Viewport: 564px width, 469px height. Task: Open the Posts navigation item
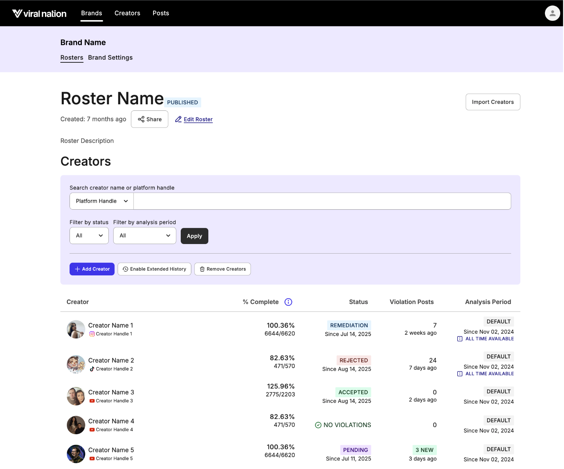click(160, 13)
